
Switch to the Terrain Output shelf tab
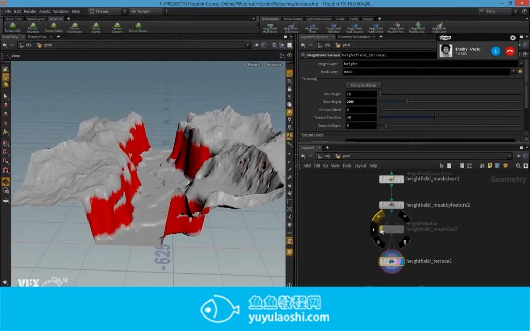pos(293,19)
